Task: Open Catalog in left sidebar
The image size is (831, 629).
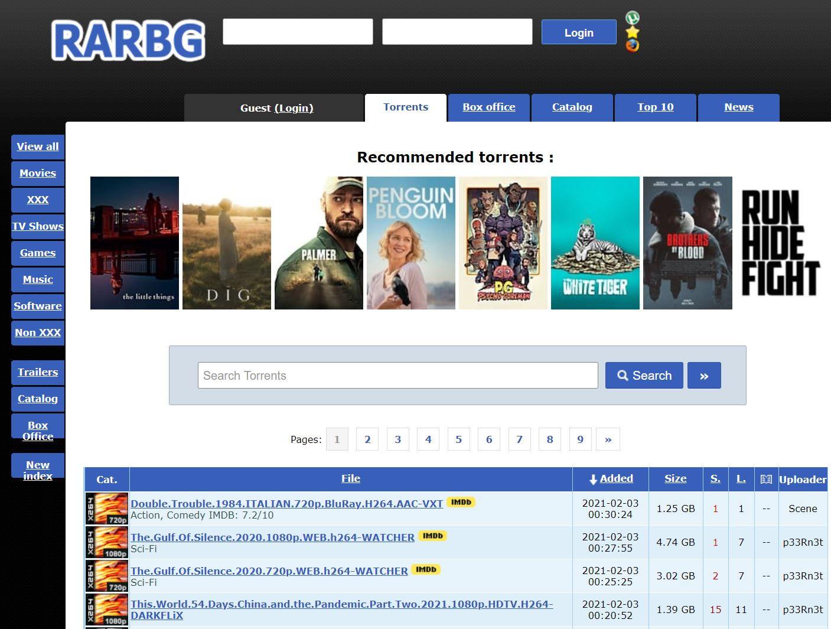Action: pyautogui.click(x=38, y=399)
